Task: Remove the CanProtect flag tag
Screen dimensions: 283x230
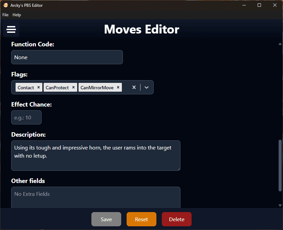Action: [73, 87]
